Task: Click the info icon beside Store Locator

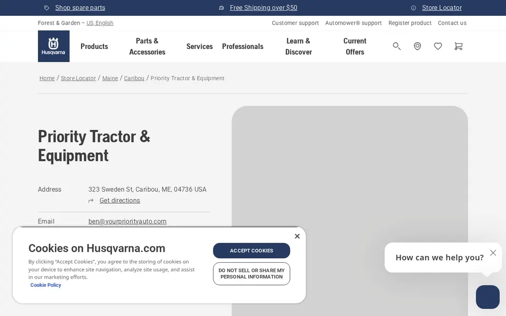Action: tap(413, 8)
